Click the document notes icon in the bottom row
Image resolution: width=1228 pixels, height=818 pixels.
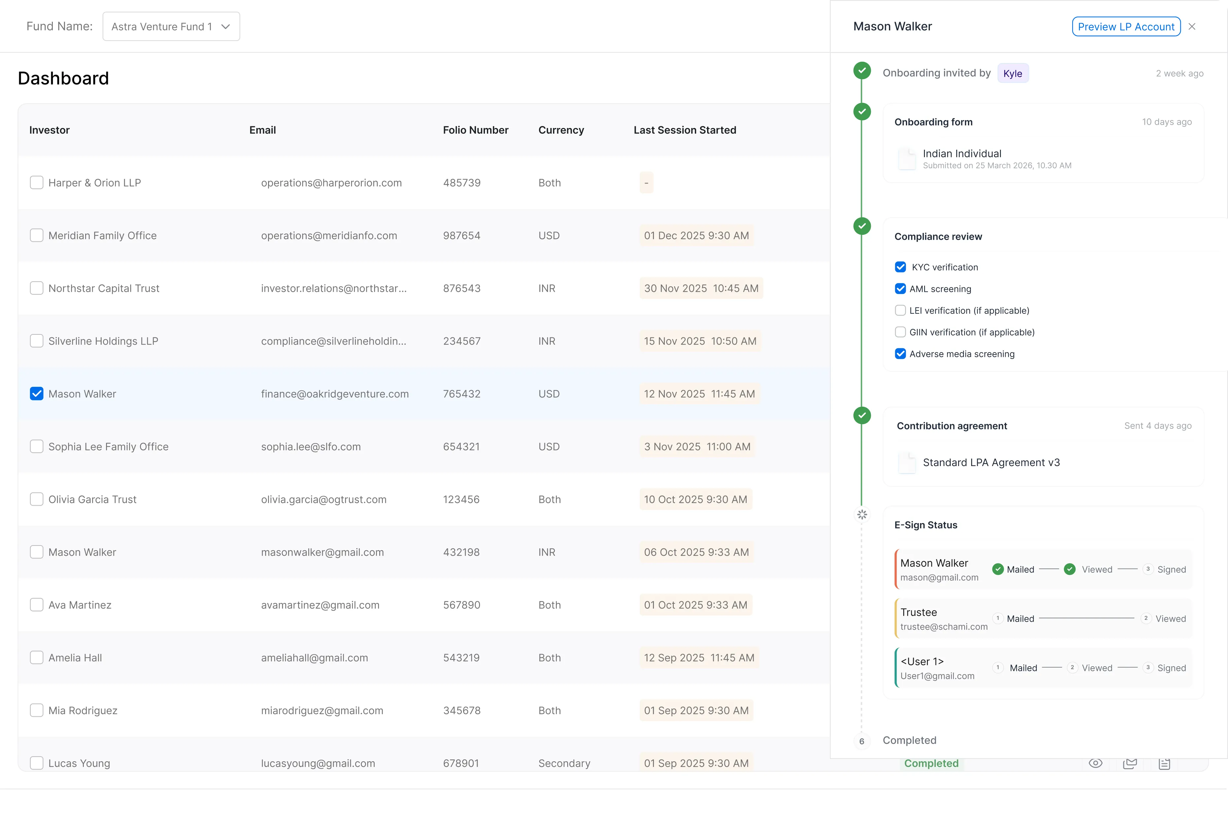pos(1164,764)
